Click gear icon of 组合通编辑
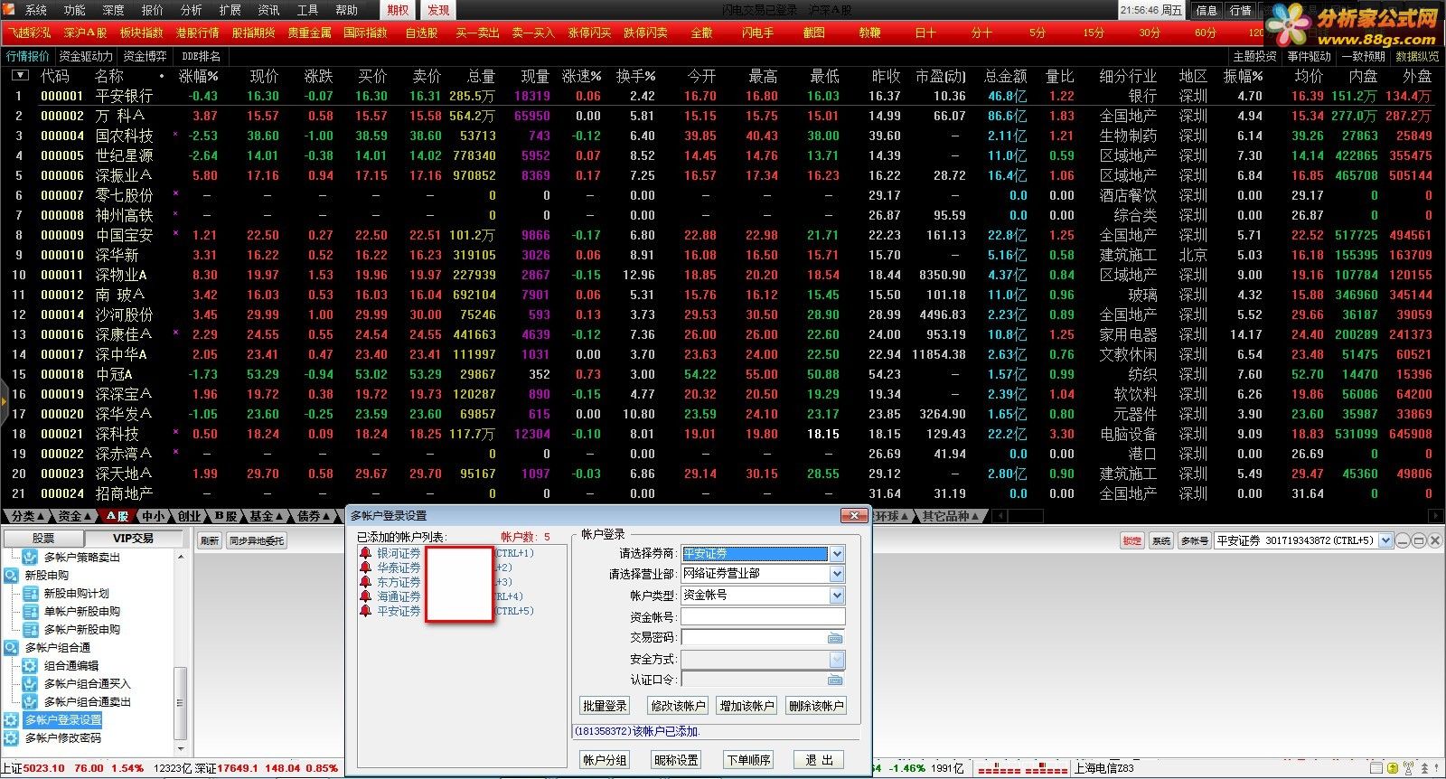 pos(30,666)
